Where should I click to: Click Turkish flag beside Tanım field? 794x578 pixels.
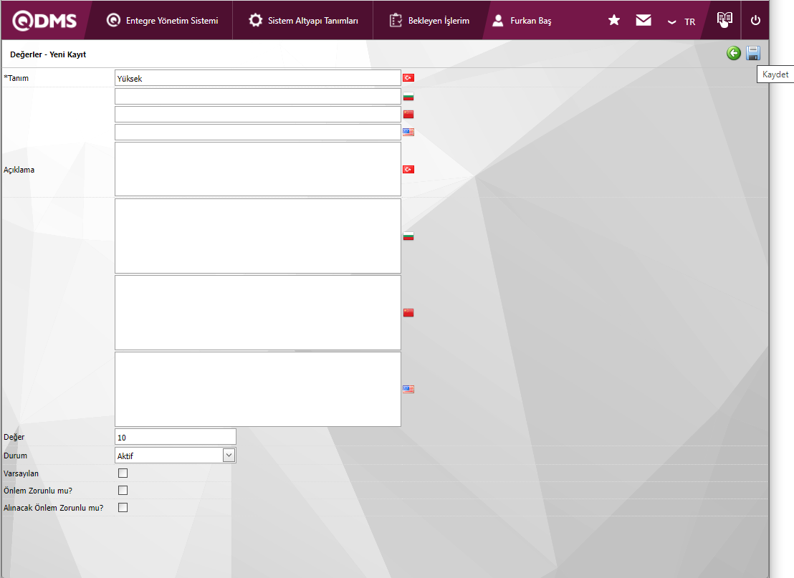408,77
